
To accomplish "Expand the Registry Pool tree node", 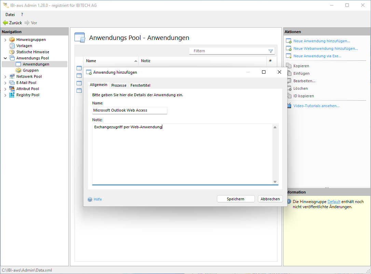I will pos(5,95).
